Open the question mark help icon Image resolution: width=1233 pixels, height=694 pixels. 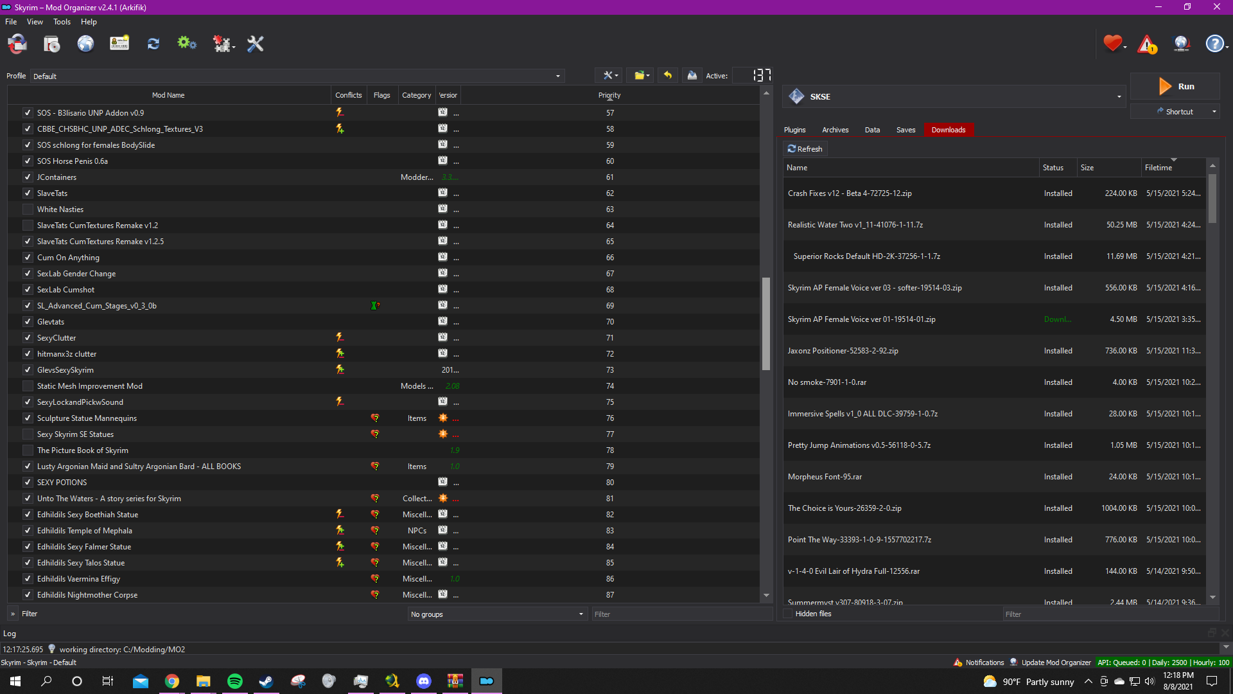1215,44
